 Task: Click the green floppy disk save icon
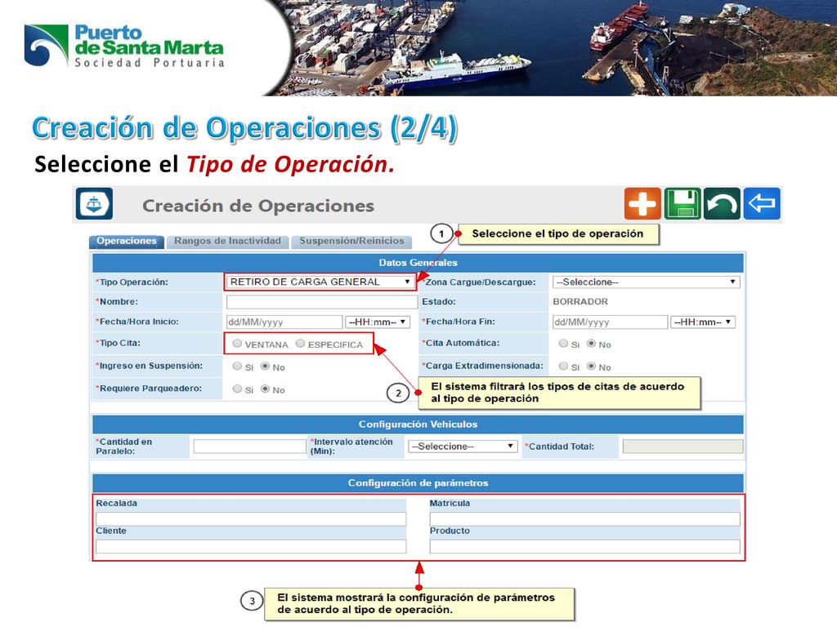(683, 203)
